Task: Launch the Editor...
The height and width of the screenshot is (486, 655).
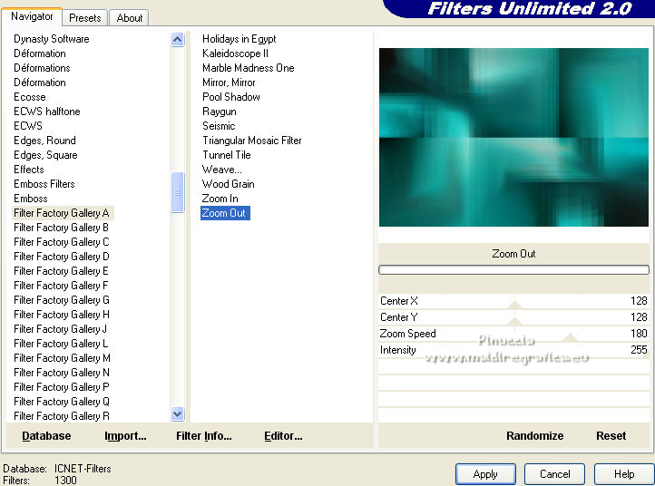Action: point(283,436)
